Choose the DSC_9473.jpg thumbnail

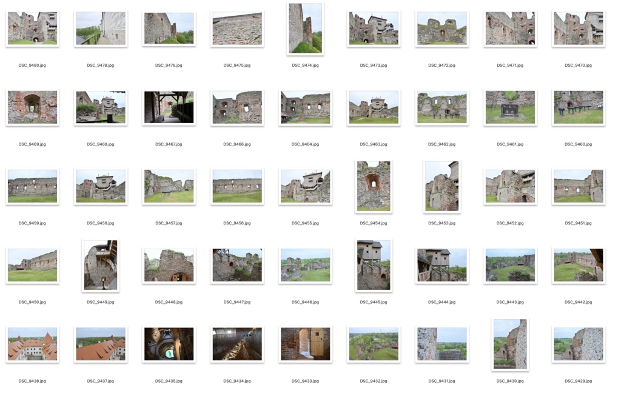(x=374, y=28)
